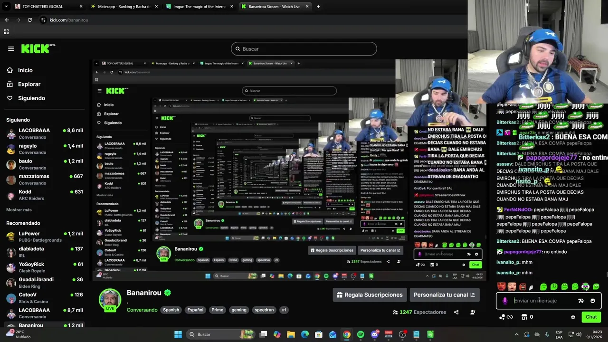Open followed channel rageylo
Image resolution: width=608 pixels, height=342 pixels.
[45, 149]
